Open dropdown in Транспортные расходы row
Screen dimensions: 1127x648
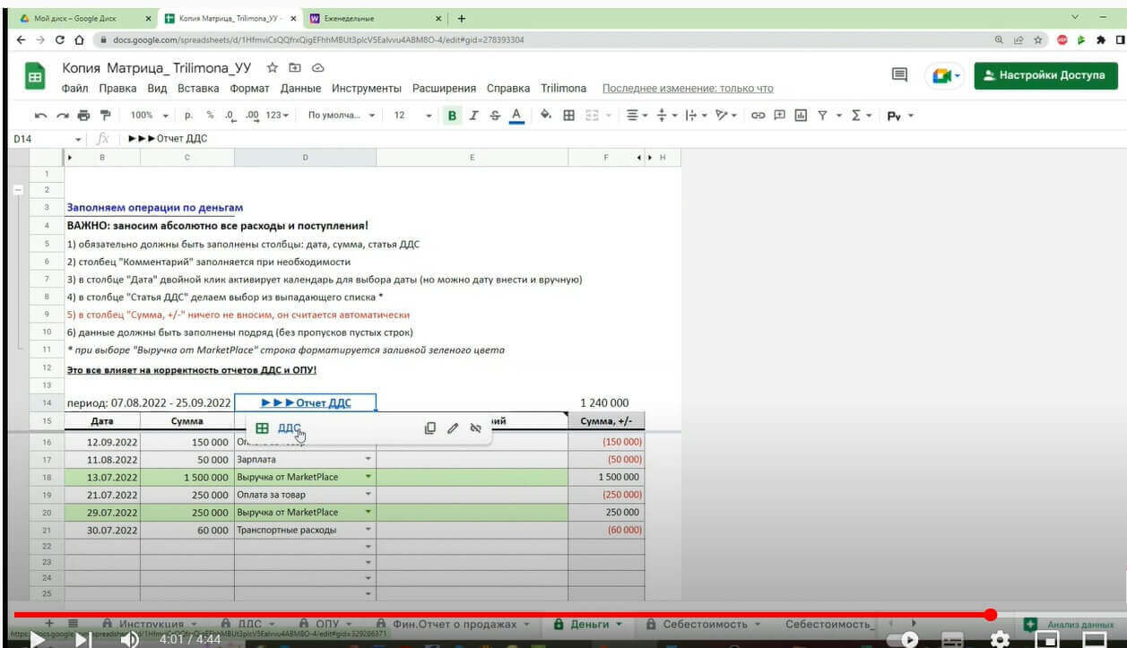[x=368, y=530]
